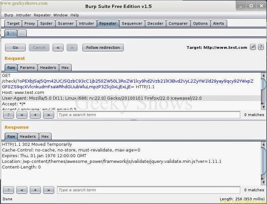Switch to the Intruder tool tab

tap(87, 23)
